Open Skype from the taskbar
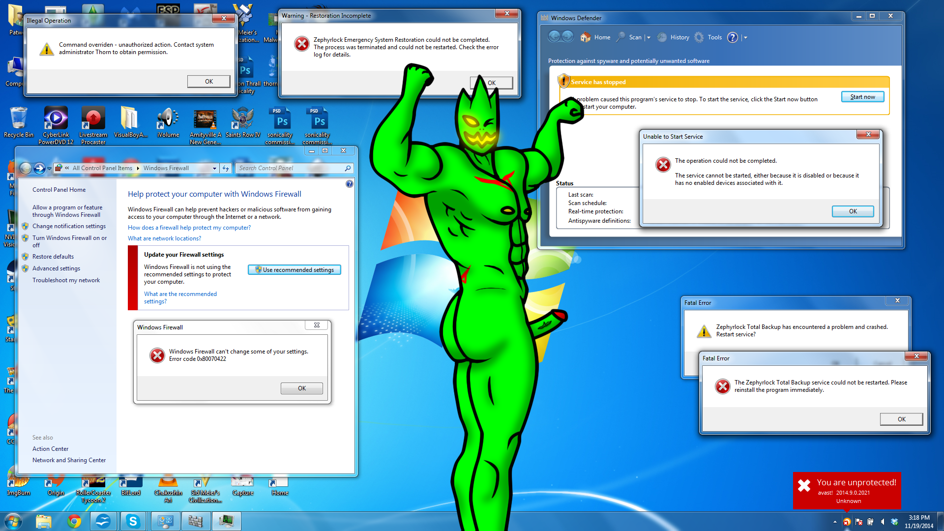The height and width of the screenshot is (531, 944). 133,521
